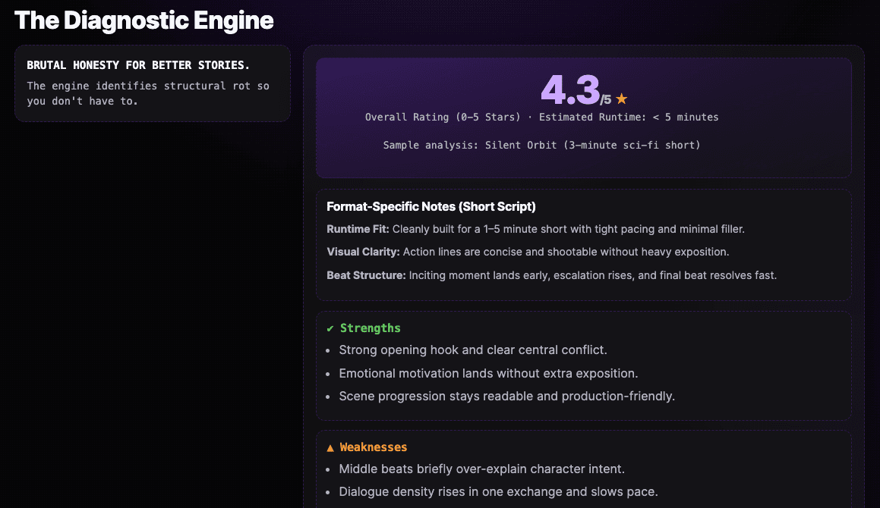
Task: Click Format-Specific Notes (Short Script) heading
Action: [432, 207]
